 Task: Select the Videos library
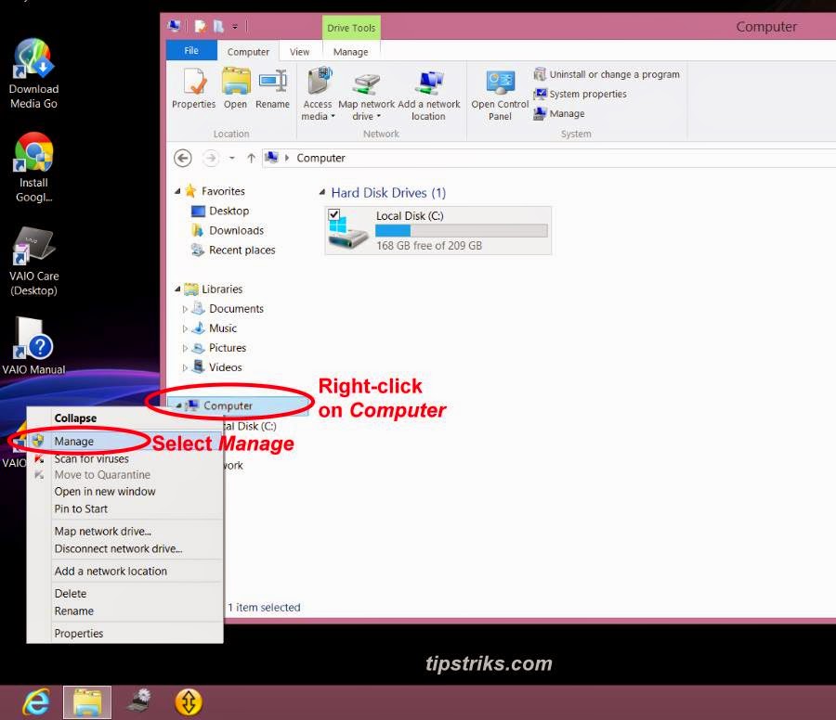(x=216, y=366)
